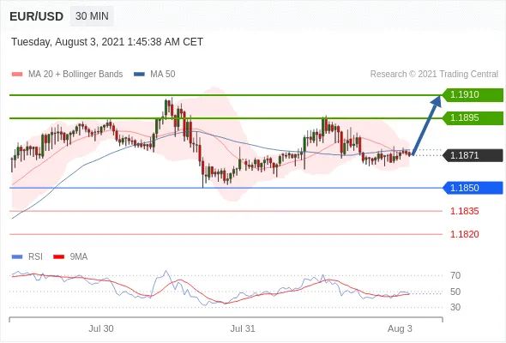
Task: Click the Aug 3 date axis label
Action: click(x=400, y=328)
